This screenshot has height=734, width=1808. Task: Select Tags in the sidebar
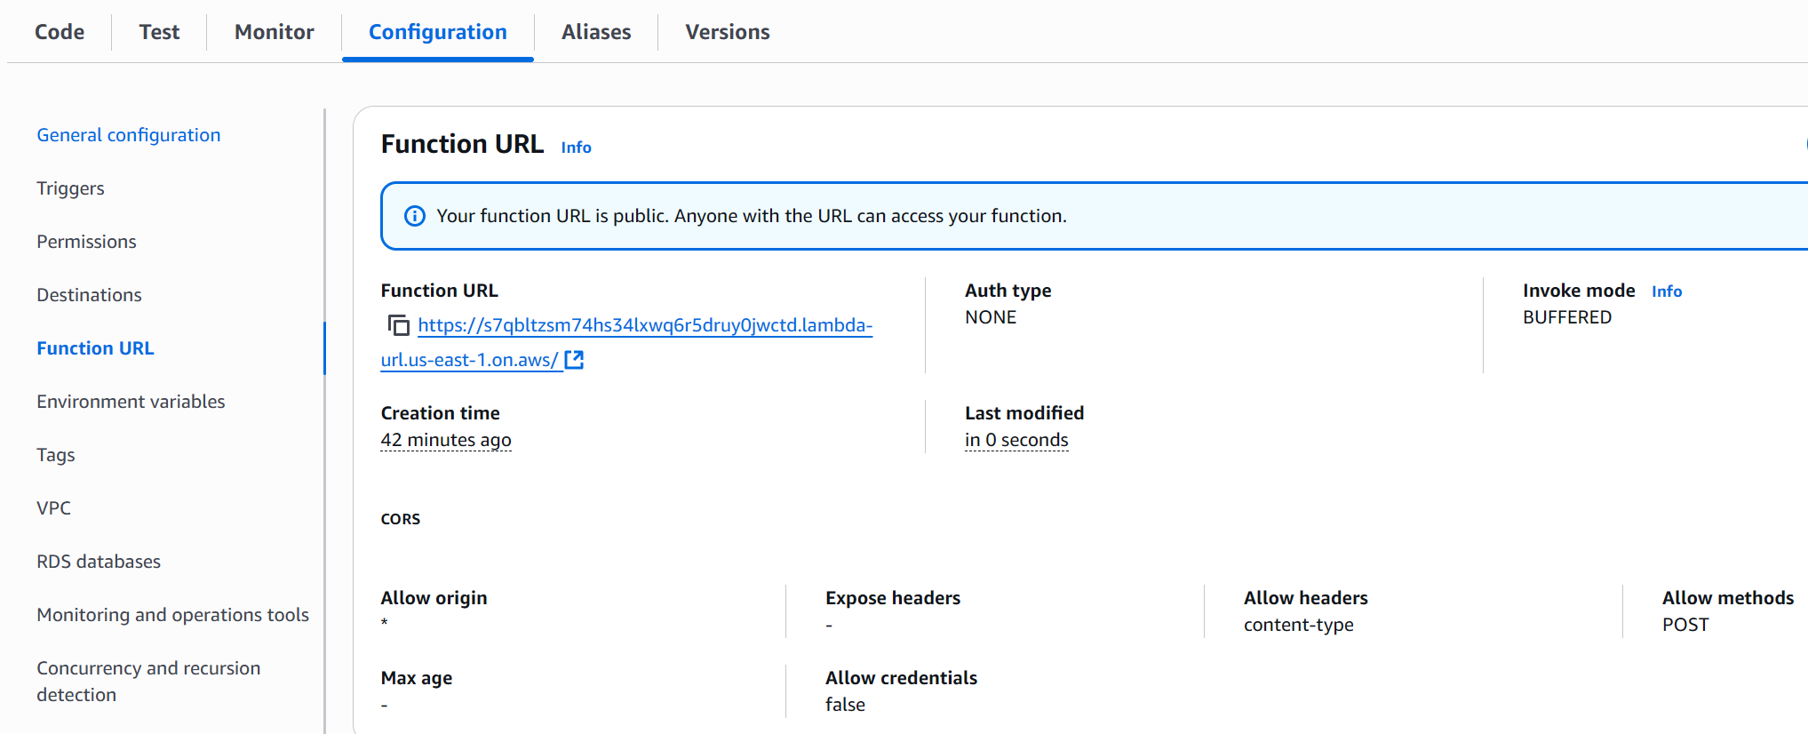tap(55, 455)
